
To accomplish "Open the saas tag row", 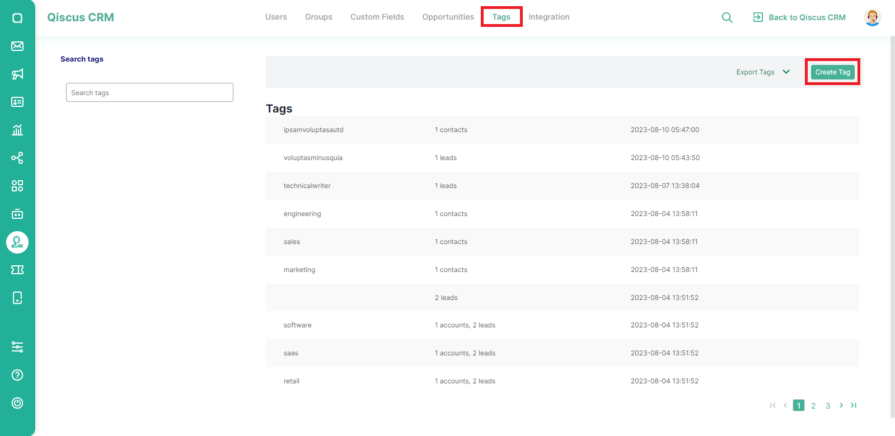I will click(x=562, y=353).
